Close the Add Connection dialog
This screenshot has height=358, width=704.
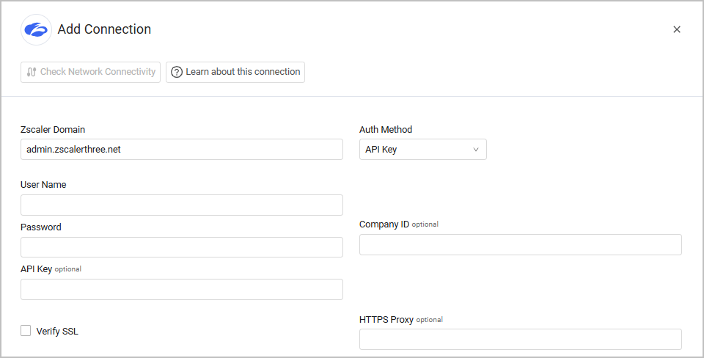(677, 29)
